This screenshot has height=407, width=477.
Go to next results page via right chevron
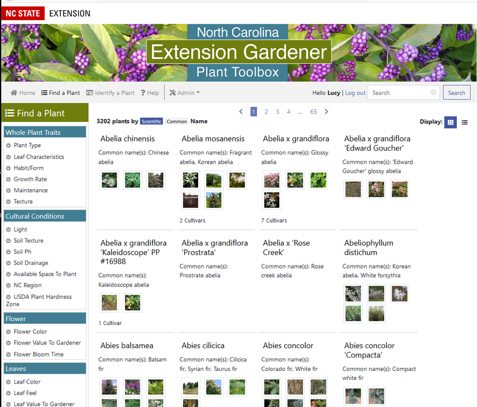[x=326, y=112]
